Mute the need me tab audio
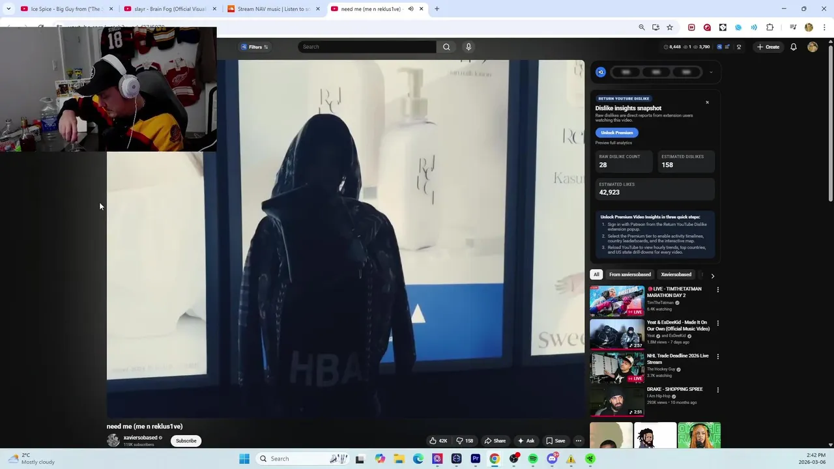Image resolution: width=834 pixels, height=469 pixels. [x=410, y=9]
